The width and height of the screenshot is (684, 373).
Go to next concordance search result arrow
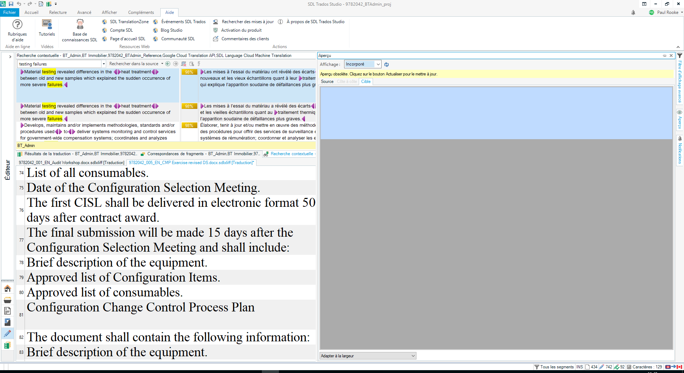176,64
